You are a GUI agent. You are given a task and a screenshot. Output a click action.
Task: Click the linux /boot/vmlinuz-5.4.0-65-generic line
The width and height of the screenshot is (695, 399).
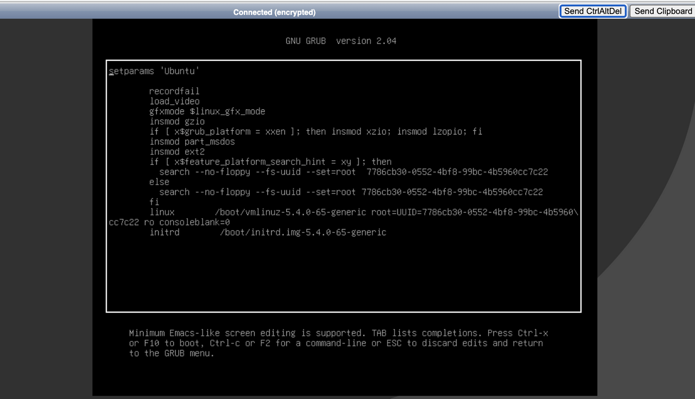364,212
